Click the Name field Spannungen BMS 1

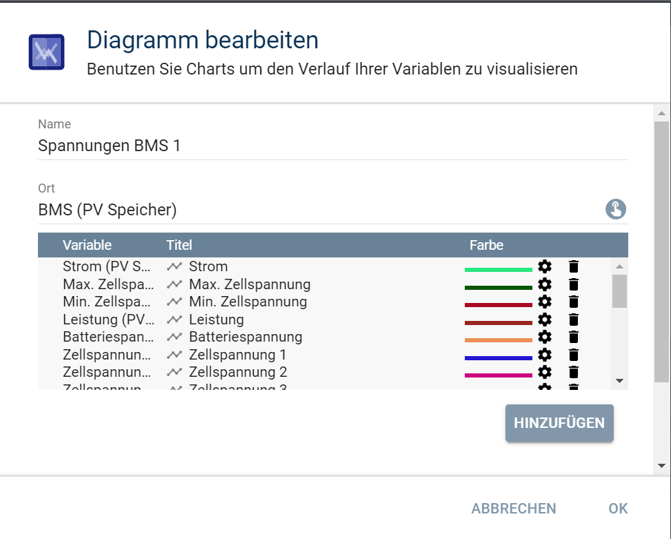pyautogui.click(x=333, y=146)
